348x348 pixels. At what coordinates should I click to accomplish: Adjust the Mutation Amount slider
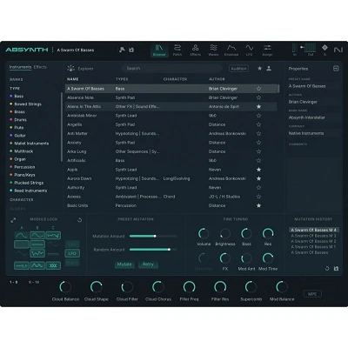coord(153,236)
